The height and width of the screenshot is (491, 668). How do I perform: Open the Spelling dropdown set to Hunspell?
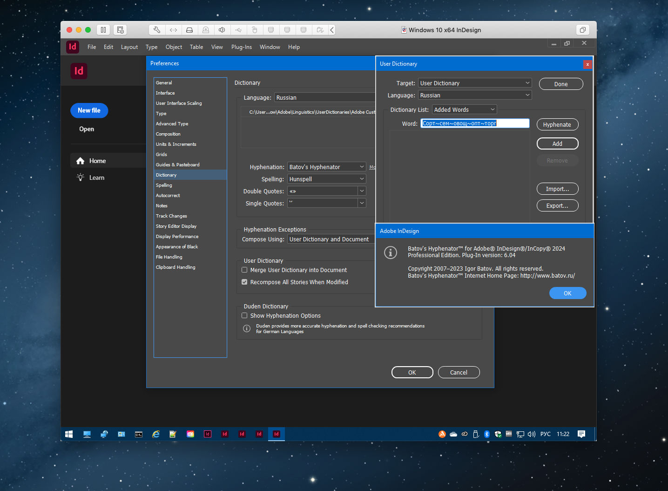pyautogui.click(x=326, y=179)
